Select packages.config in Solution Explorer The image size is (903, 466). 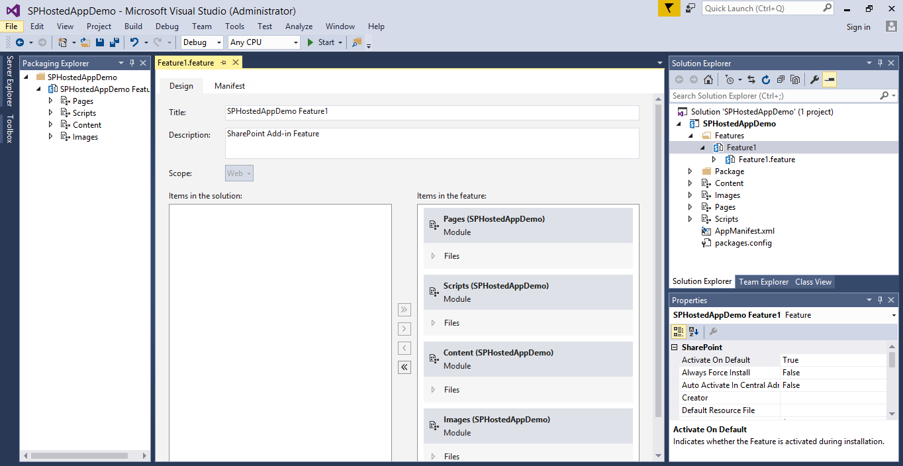(743, 243)
